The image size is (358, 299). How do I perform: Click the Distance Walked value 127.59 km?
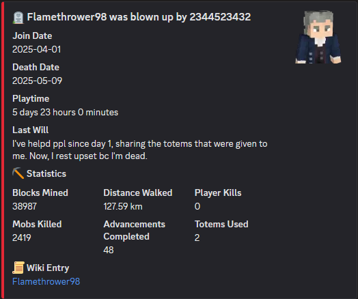[x=123, y=206]
